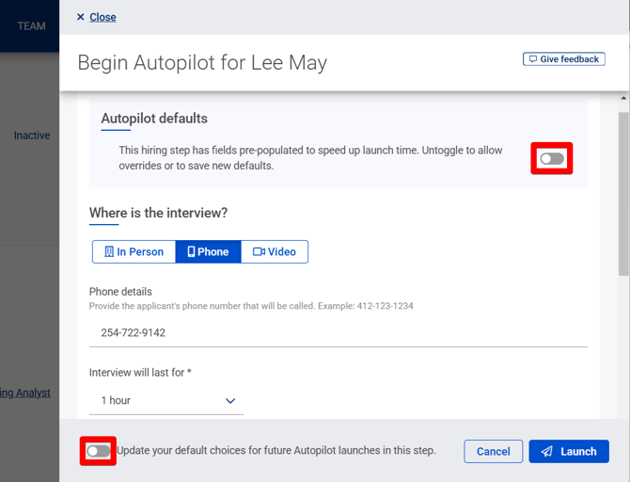Open the partially hidden Analyst link

pyautogui.click(x=25, y=393)
